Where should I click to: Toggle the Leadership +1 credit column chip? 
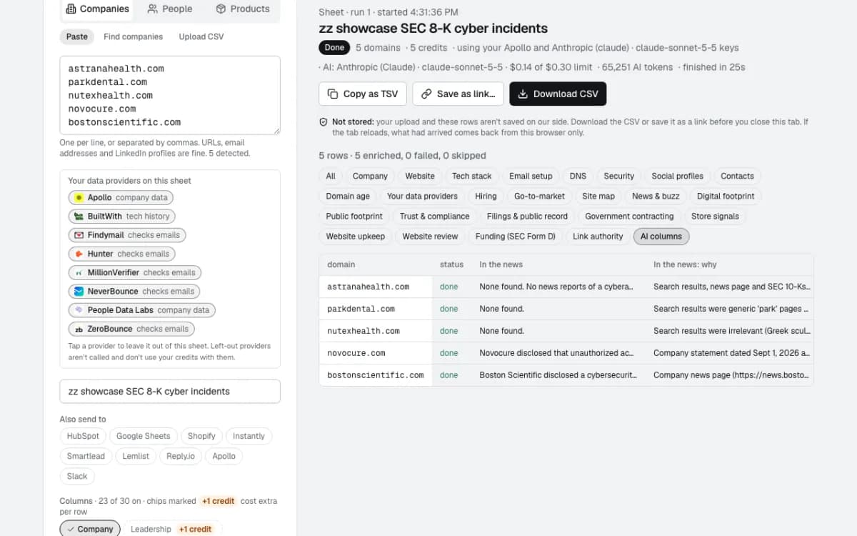[171, 529]
